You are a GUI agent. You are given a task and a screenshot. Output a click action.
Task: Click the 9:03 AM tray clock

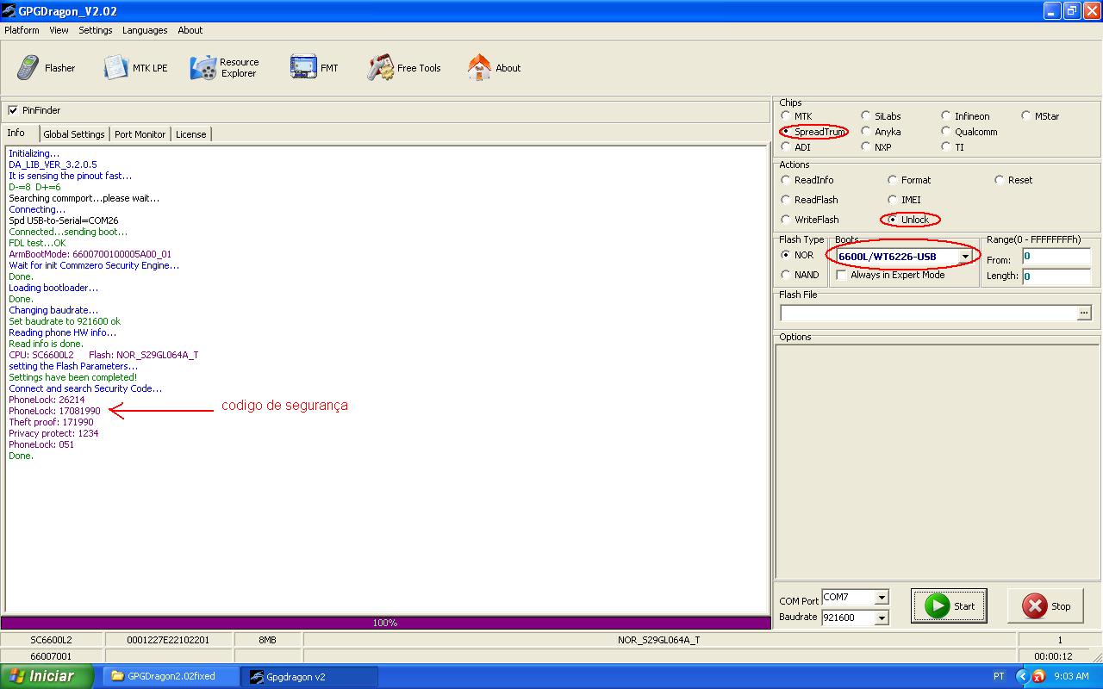coord(1071,676)
